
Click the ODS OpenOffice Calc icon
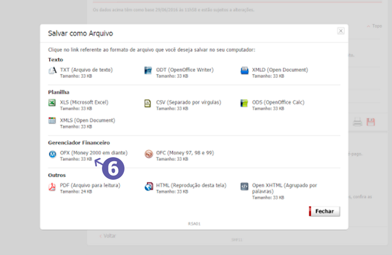(244, 103)
